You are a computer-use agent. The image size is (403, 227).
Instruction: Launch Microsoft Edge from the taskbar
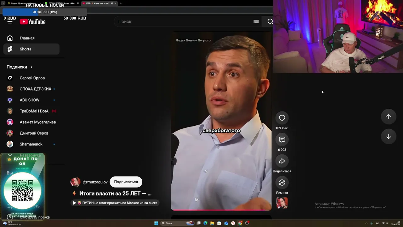pyautogui.click(x=206, y=223)
